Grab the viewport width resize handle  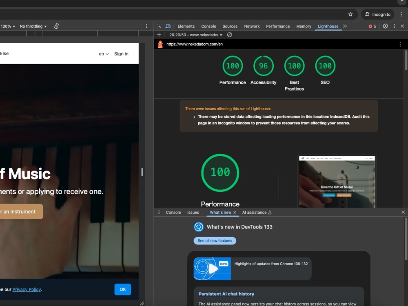click(x=142, y=172)
